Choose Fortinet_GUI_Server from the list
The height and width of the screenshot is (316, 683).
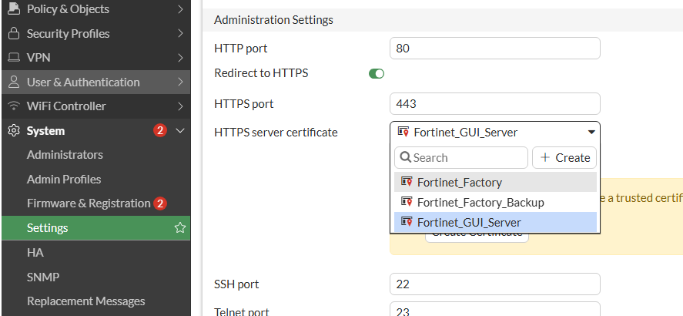[x=495, y=222]
